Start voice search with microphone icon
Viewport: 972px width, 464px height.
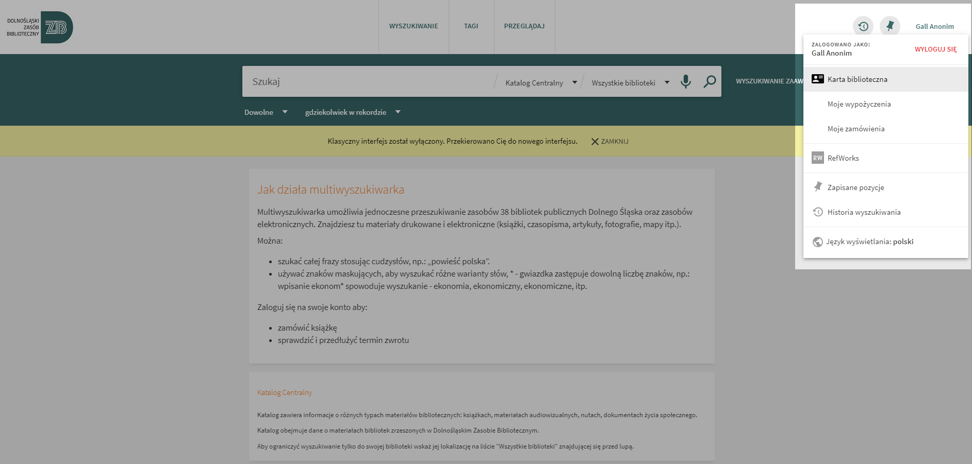click(x=685, y=81)
